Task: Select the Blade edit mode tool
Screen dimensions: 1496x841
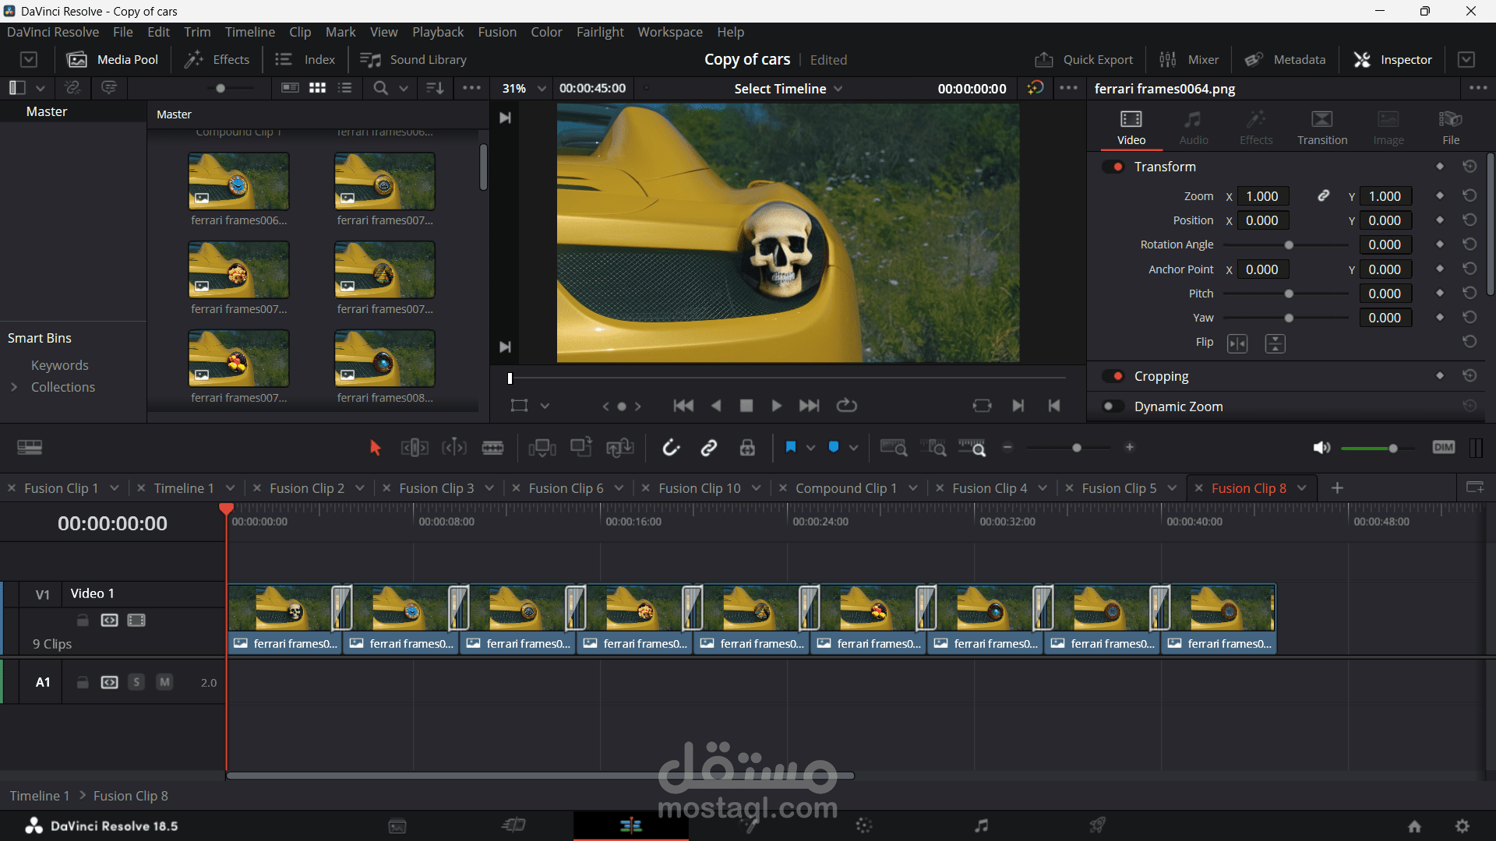Action: click(492, 448)
